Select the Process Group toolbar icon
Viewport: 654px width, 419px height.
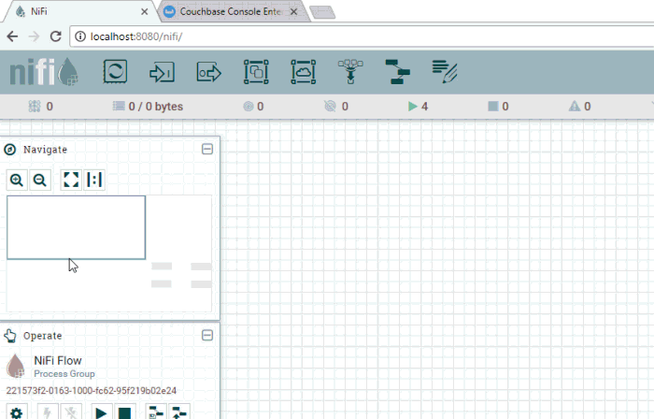(255, 72)
